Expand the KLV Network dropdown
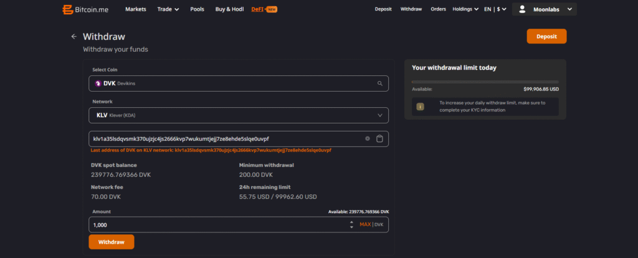 [x=379, y=115]
